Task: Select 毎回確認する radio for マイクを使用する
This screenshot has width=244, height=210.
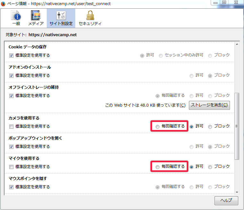Action: 158,167
